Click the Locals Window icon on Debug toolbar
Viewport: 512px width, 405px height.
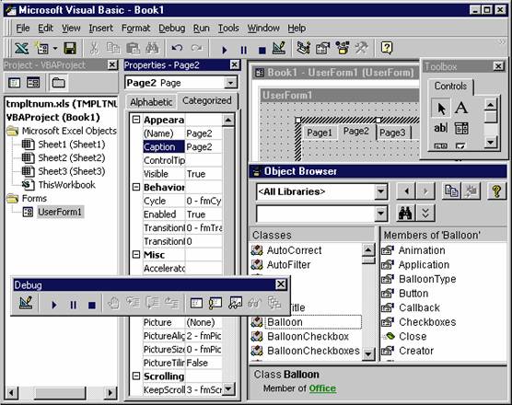[196, 303]
